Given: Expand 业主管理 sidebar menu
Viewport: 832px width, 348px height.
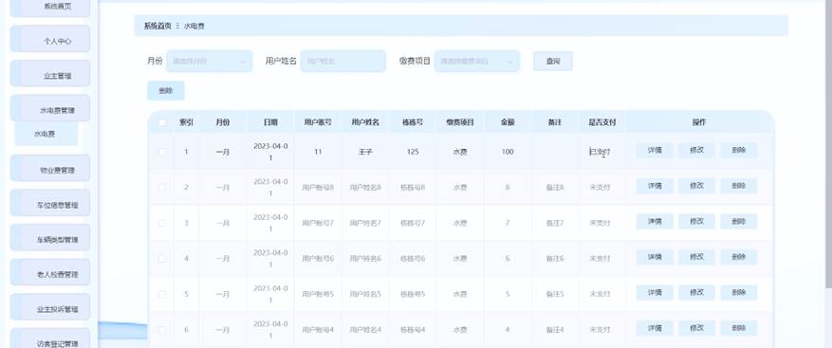Looking at the screenshot, I should click(x=50, y=74).
